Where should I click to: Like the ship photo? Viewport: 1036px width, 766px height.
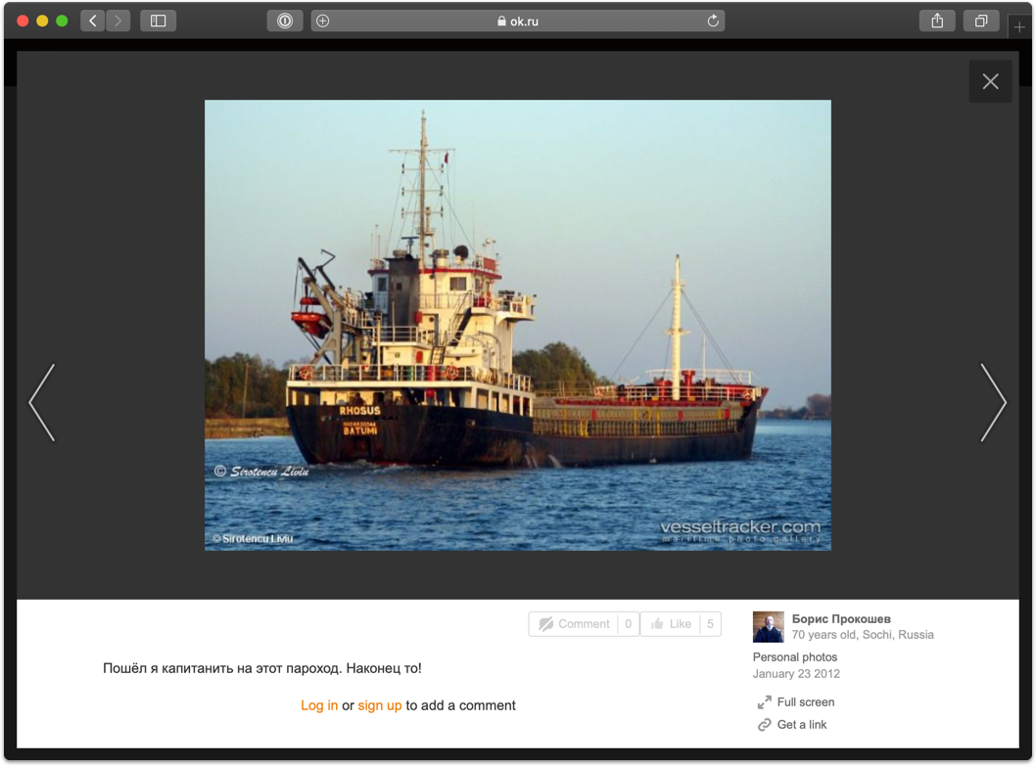coord(672,624)
